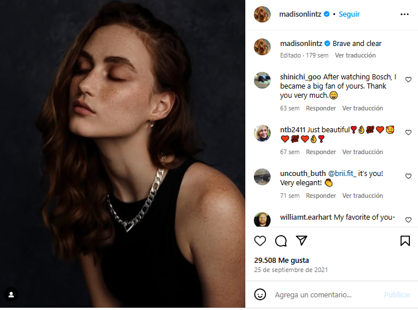Like the post with the heart icon
Screen dimensions: 418x310
coord(260,241)
